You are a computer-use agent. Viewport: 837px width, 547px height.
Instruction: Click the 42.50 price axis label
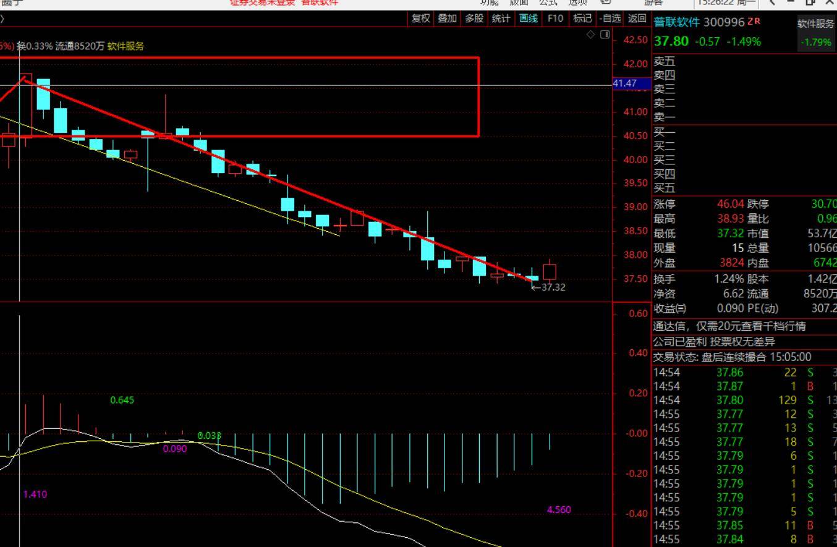coord(635,40)
